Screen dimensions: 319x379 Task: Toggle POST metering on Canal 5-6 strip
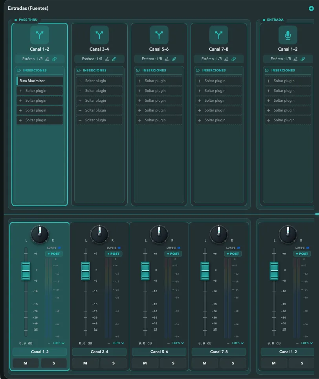tap(173, 254)
